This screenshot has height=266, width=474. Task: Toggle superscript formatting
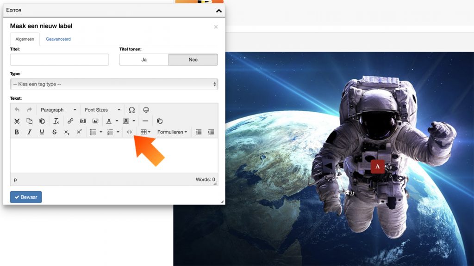point(79,132)
